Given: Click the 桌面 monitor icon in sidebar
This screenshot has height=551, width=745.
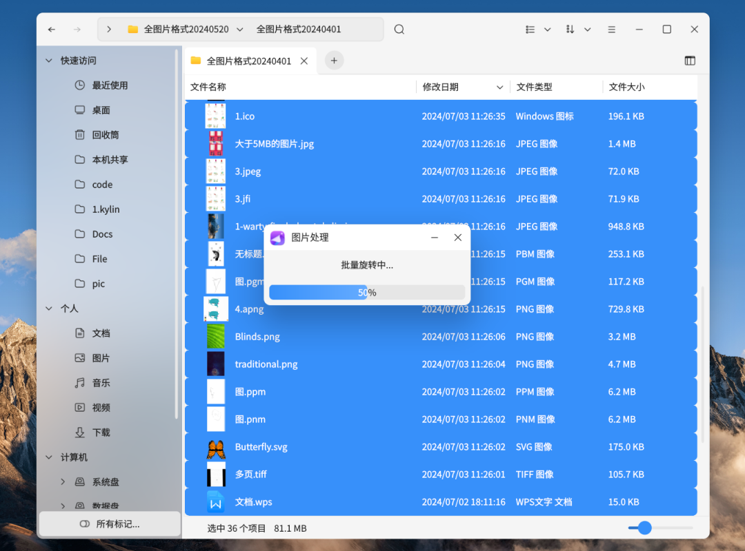Looking at the screenshot, I should pos(80,110).
